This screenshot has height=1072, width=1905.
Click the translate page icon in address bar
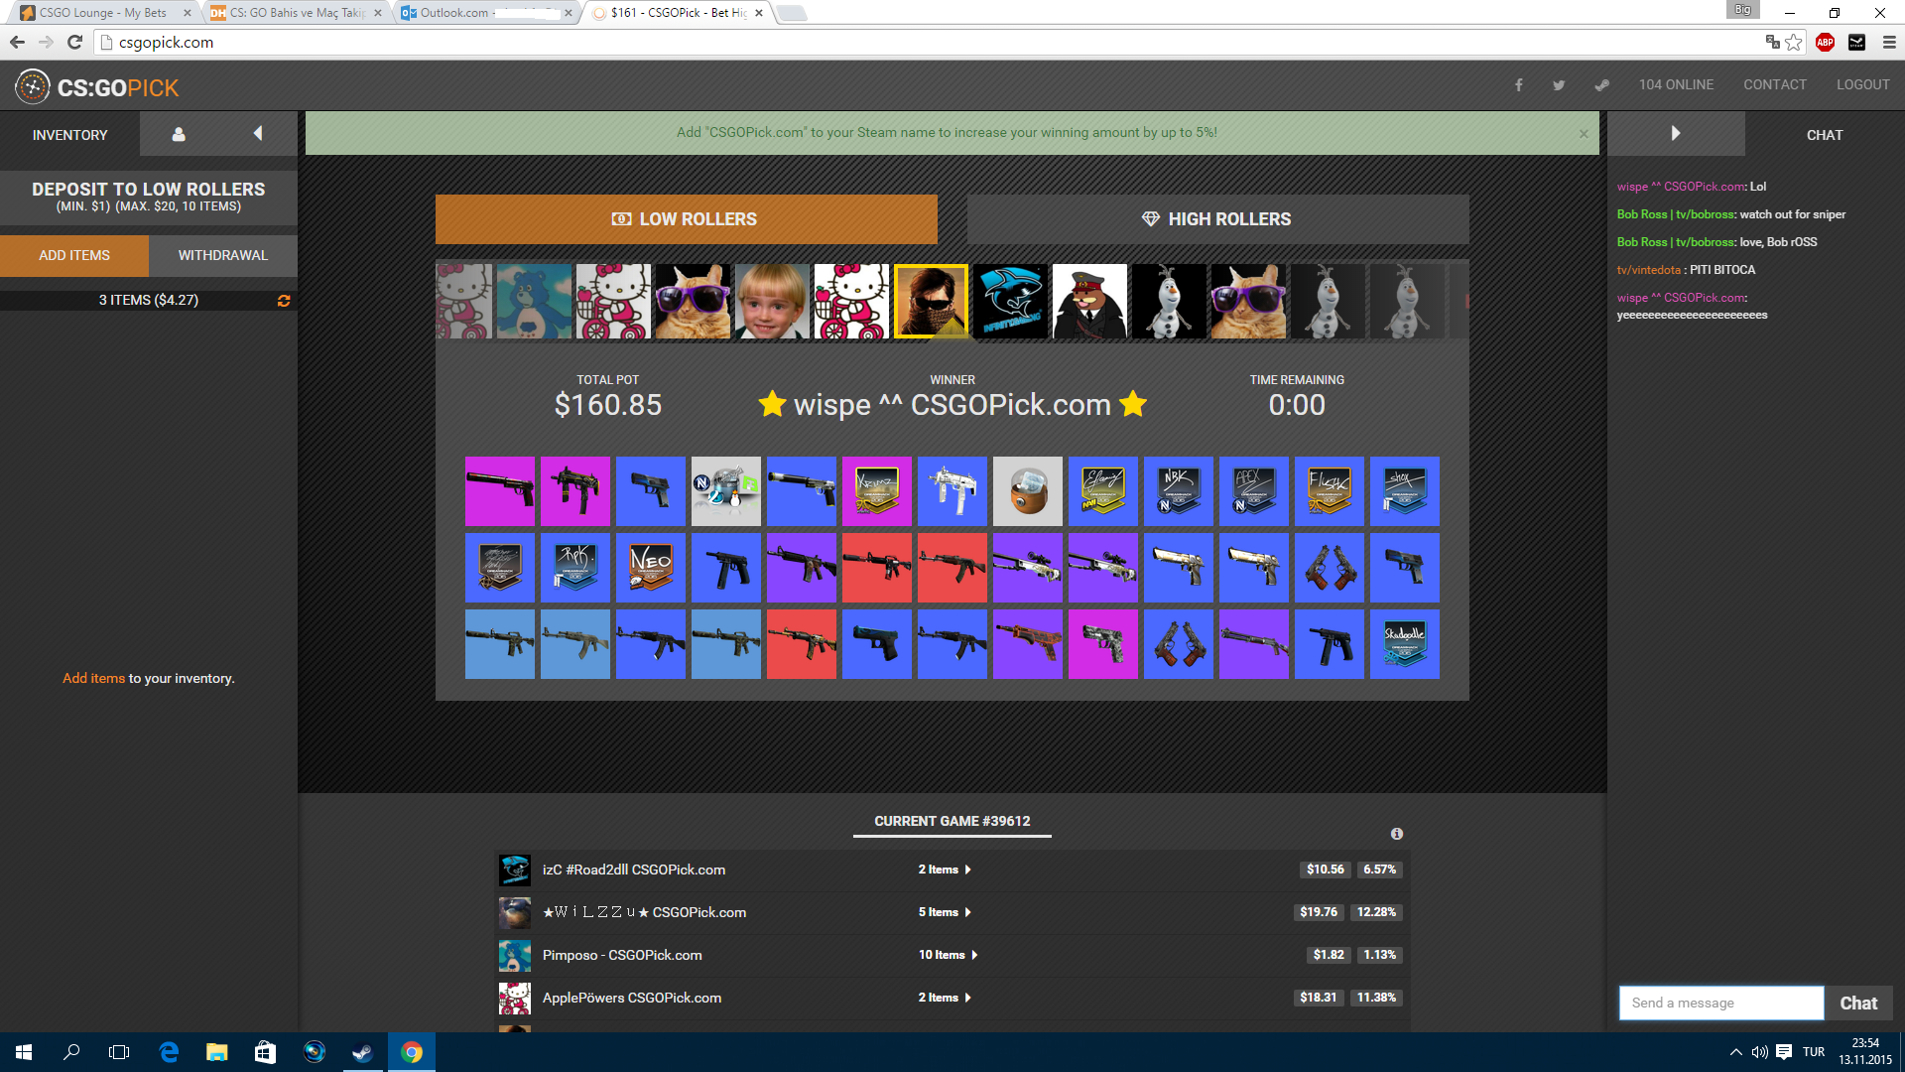coord(1772,43)
